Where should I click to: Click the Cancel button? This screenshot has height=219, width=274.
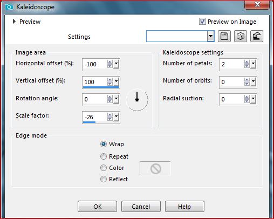pyautogui.click(x=141, y=207)
